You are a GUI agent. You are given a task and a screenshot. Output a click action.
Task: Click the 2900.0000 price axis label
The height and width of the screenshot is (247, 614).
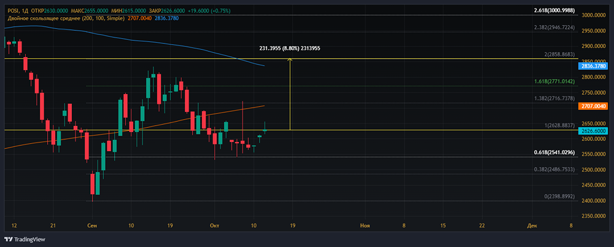(x=594, y=46)
